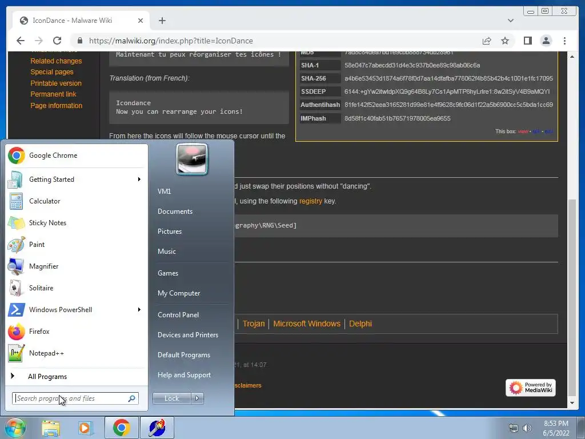Click the taskbar clock showing 8:53 PM
The image size is (585, 439).
[556, 428]
